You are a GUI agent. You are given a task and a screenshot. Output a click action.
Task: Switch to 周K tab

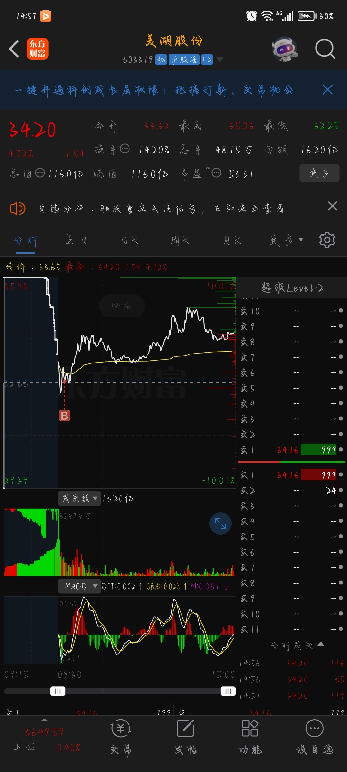180,241
